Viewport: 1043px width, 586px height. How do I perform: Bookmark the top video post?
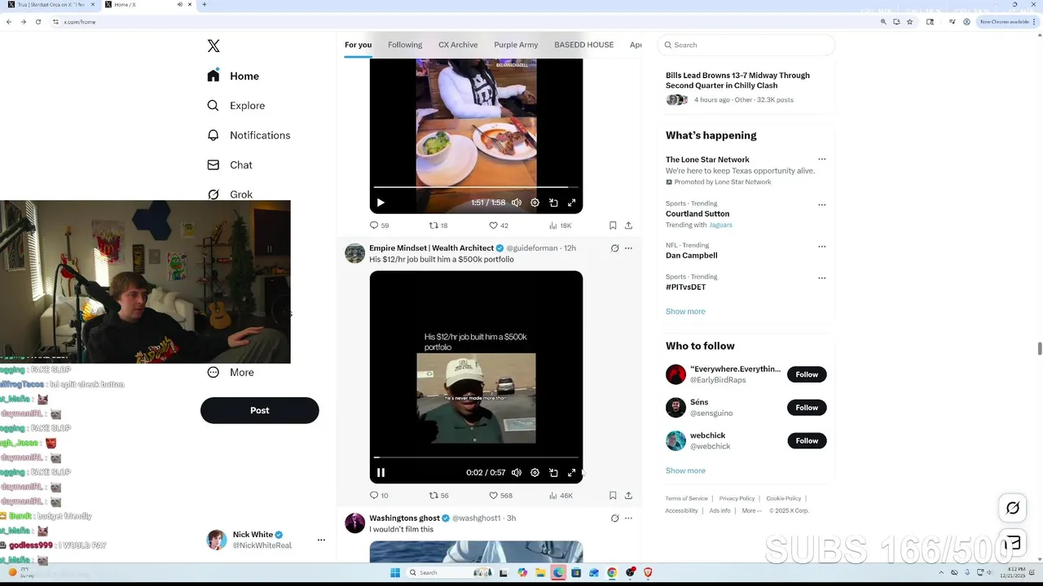(x=613, y=225)
